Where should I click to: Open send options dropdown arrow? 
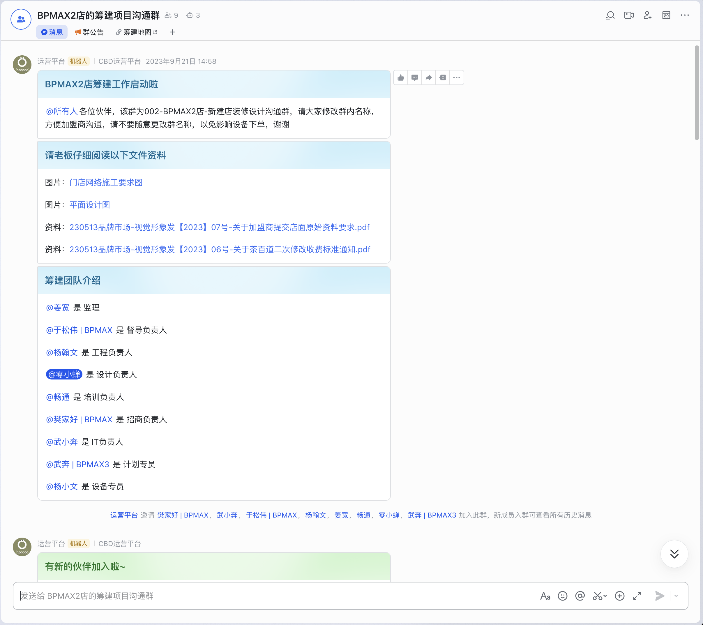[x=676, y=596]
